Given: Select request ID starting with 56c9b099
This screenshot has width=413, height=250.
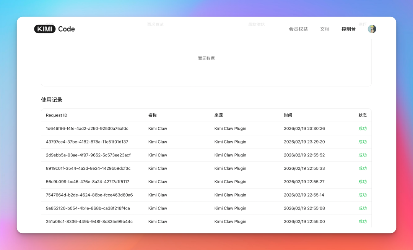Looking at the screenshot, I should pos(88,182).
